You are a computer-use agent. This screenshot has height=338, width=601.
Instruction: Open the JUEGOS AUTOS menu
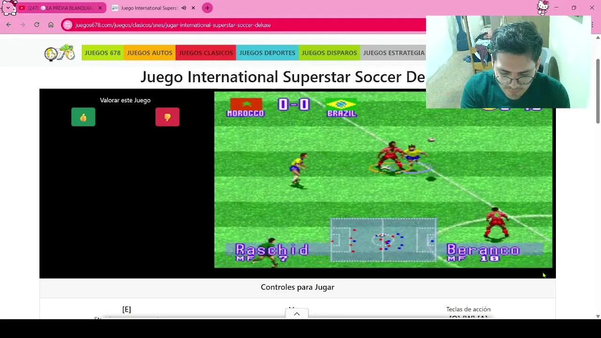click(150, 53)
